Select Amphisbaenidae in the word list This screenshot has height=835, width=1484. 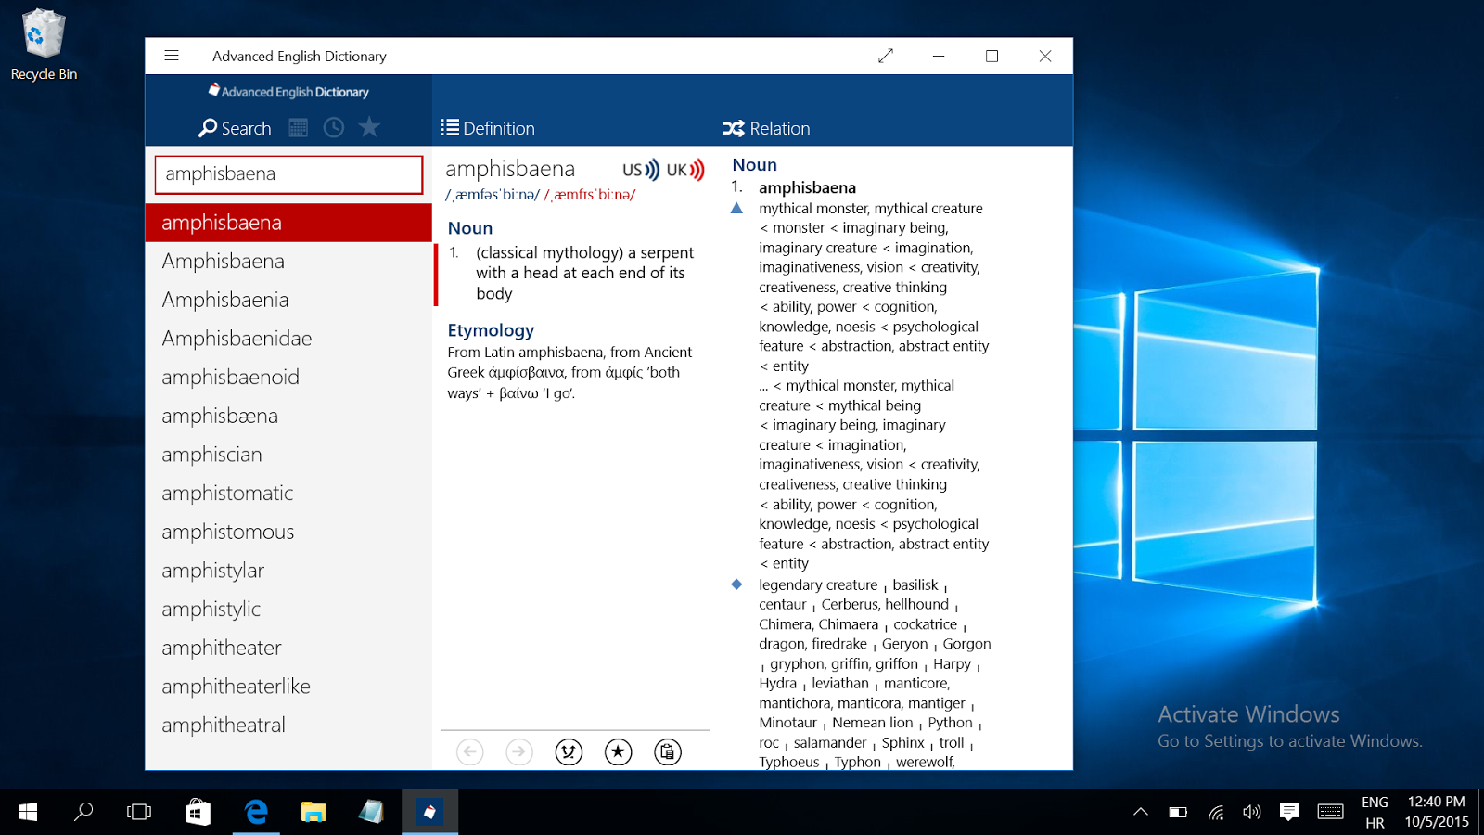[237, 339]
